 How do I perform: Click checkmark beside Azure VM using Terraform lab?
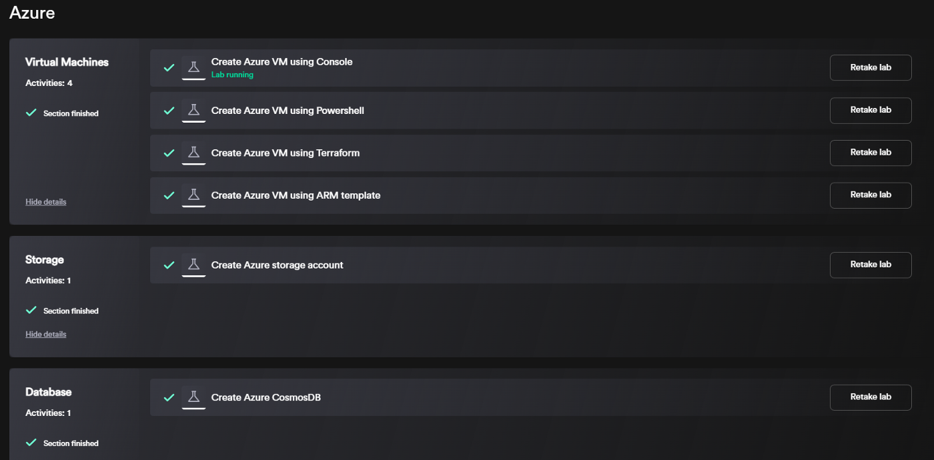tap(169, 153)
